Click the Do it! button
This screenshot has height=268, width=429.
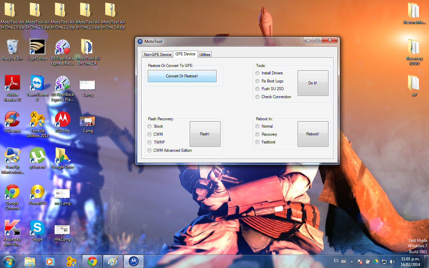pos(313,83)
